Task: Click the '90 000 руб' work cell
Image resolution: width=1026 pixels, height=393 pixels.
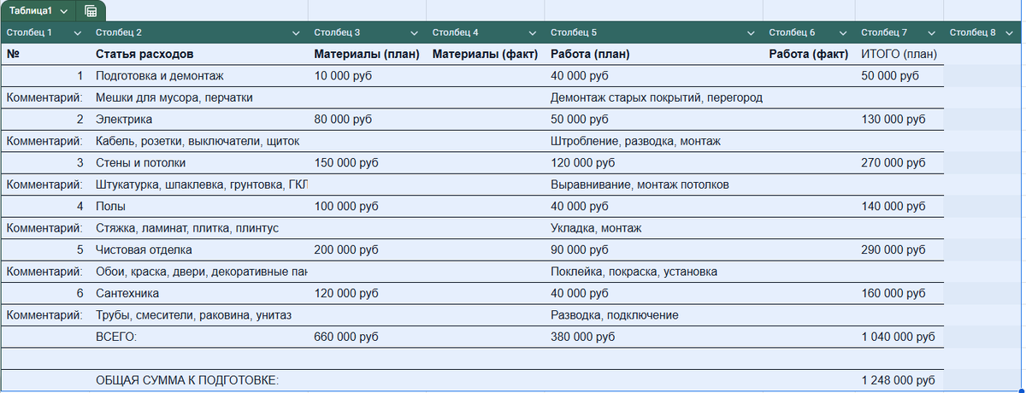Action: click(654, 249)
